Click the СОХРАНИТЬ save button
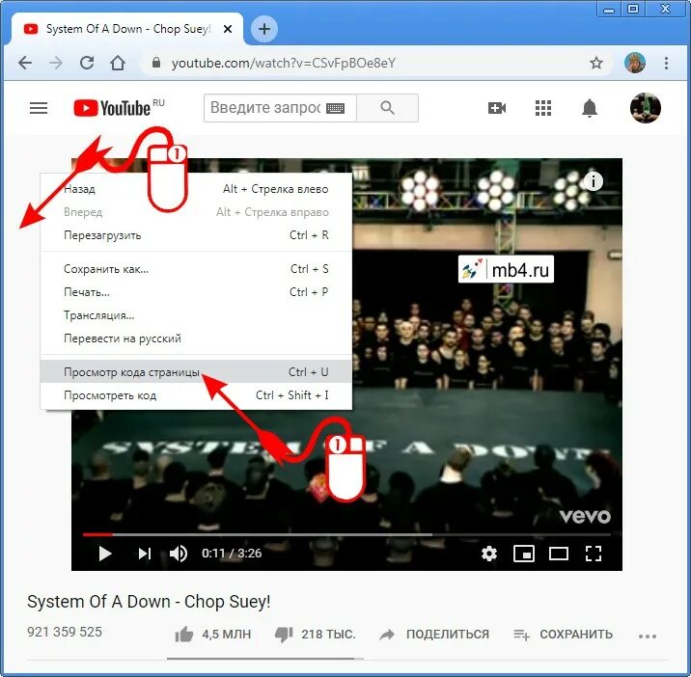Viewport: 691px width, 677px height. tap(563, 635)
